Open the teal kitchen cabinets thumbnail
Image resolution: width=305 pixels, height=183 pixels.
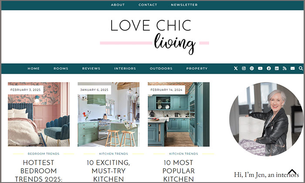tap(179, 114)
